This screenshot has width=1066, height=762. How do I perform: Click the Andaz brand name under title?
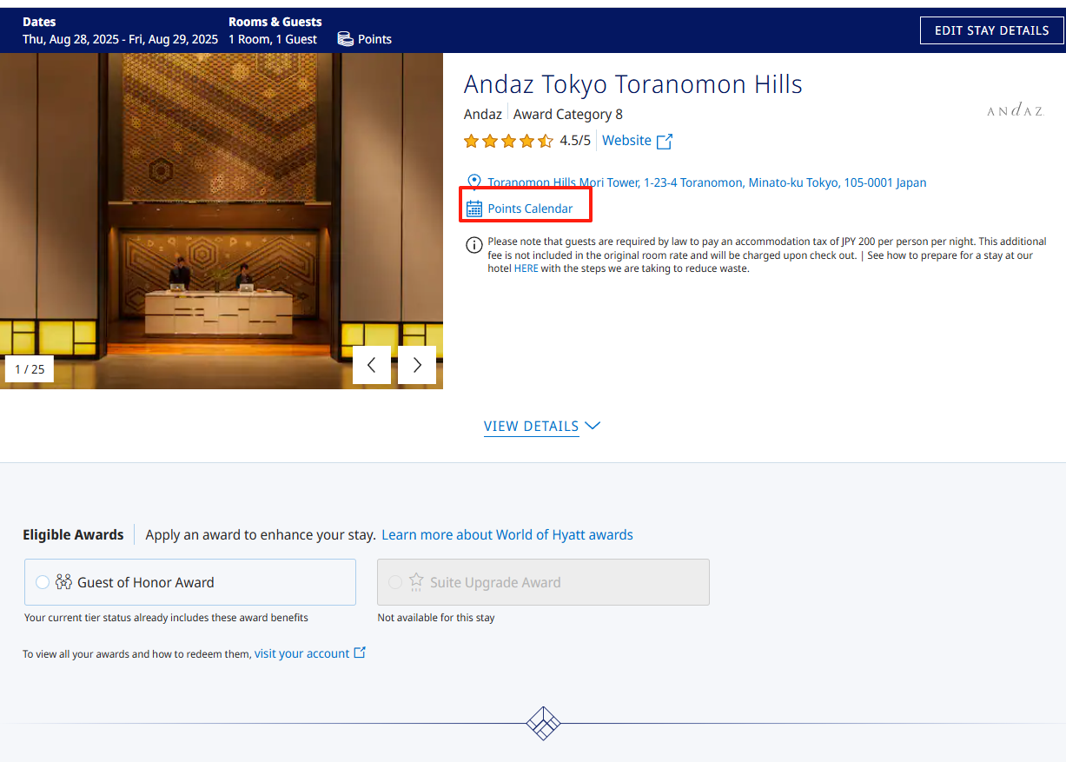coord(483,115)
